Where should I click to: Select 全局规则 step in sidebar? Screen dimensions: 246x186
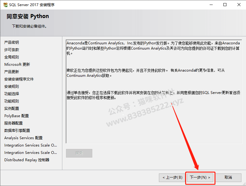click(x=12, y=57)
